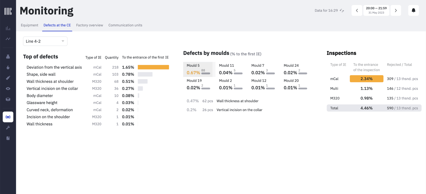Switch to the Factory overview tab
This screenshot has height=194, width=426.
[90, 25]
